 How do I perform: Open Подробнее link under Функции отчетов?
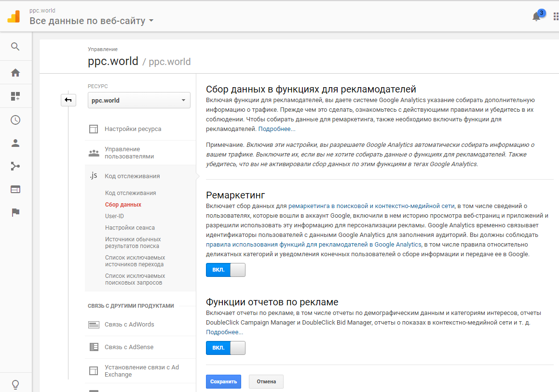coord(224,332)
